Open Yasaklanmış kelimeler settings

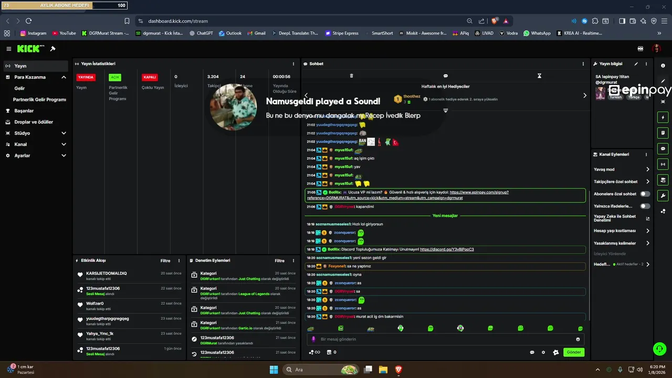coord(622,243)
